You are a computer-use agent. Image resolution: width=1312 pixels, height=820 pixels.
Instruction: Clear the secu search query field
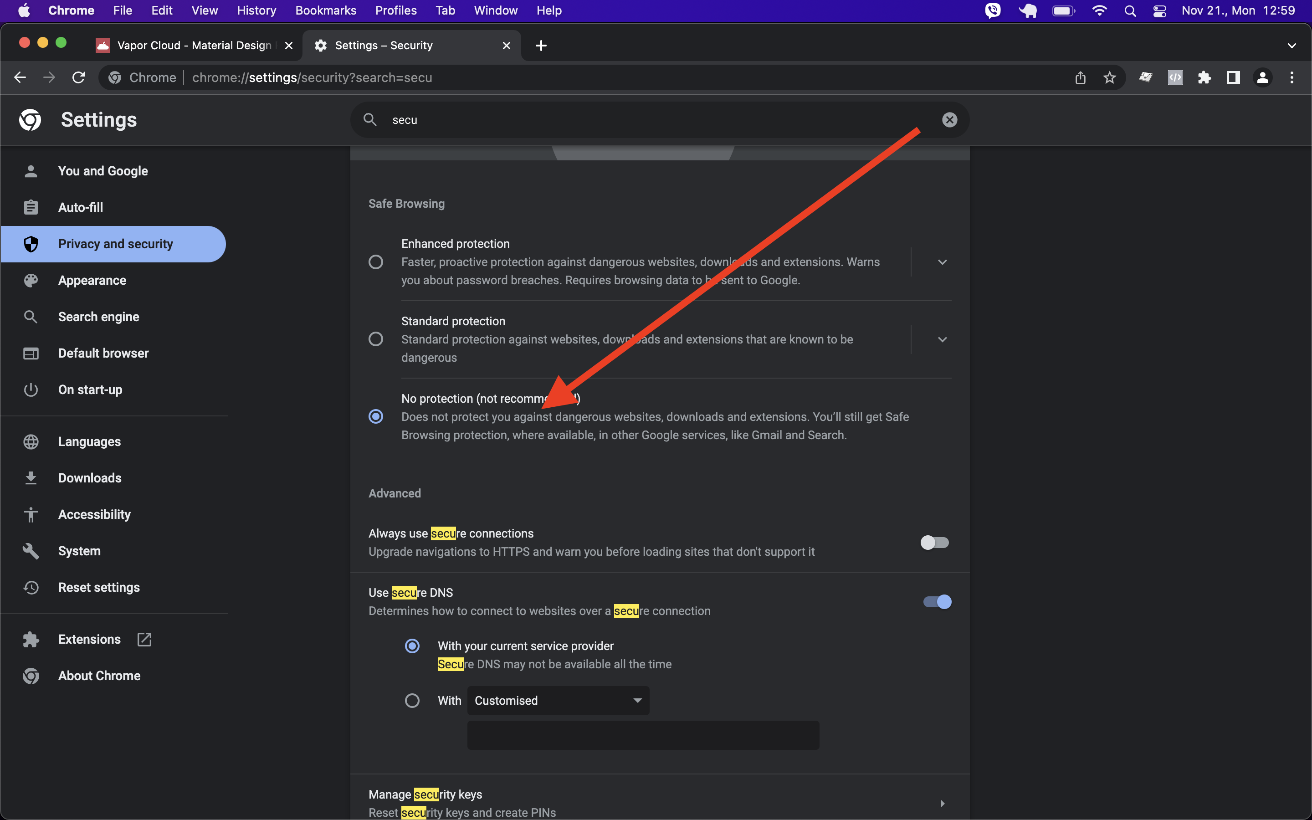[949, 119]
